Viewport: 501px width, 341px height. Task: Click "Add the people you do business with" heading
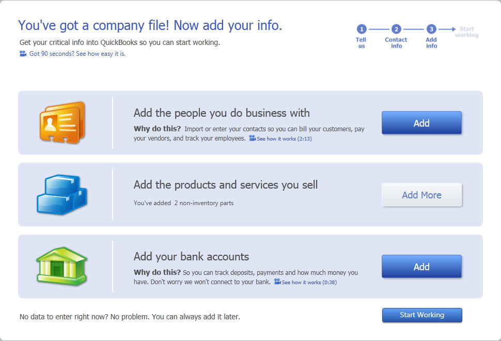click(222, 113)
